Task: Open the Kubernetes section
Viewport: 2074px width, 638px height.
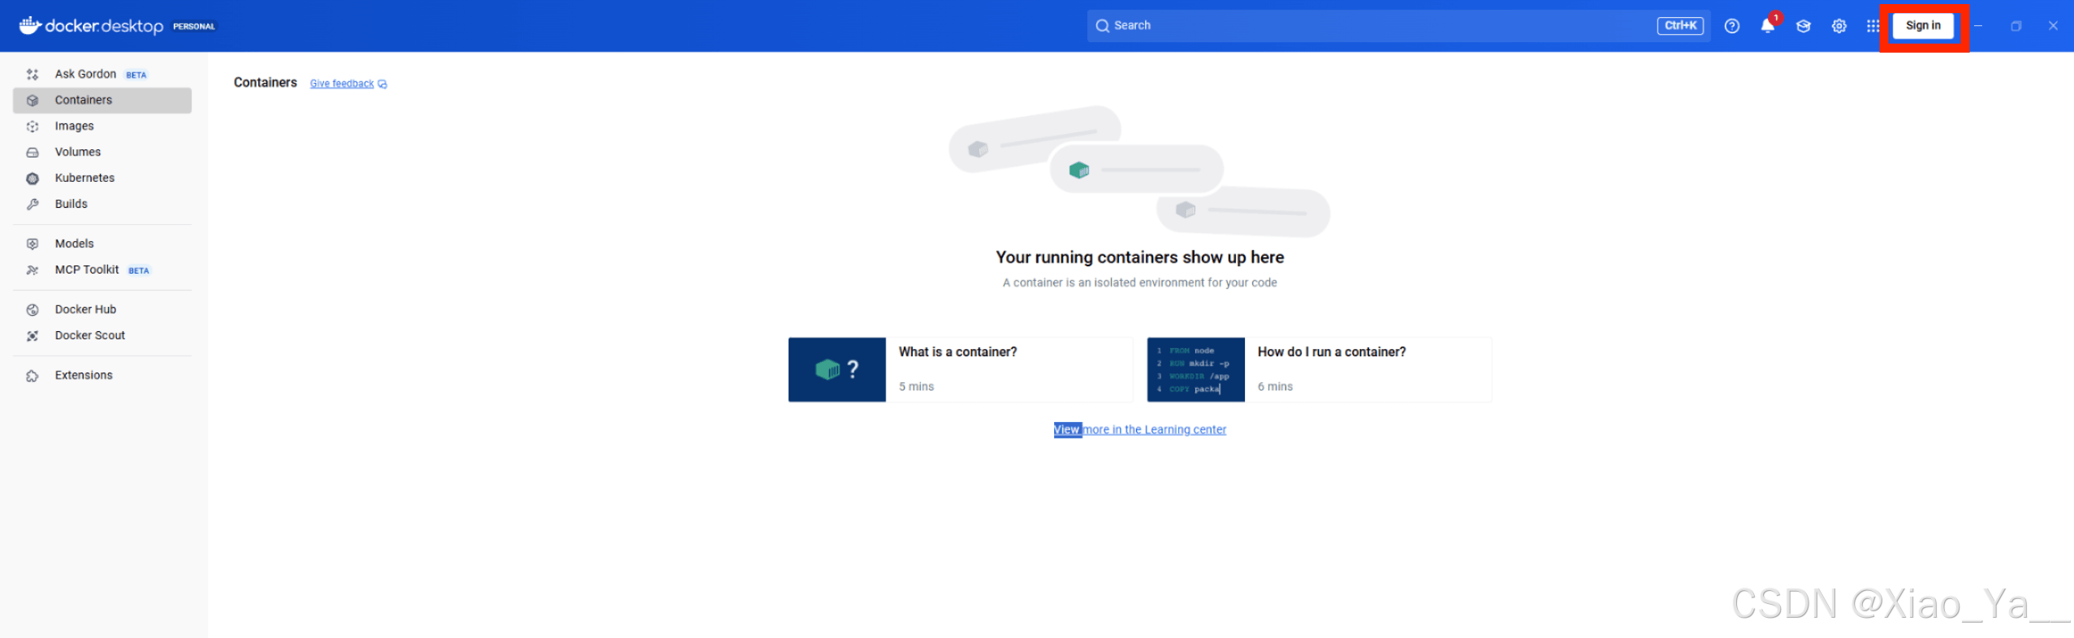Action: pos(102,178)
